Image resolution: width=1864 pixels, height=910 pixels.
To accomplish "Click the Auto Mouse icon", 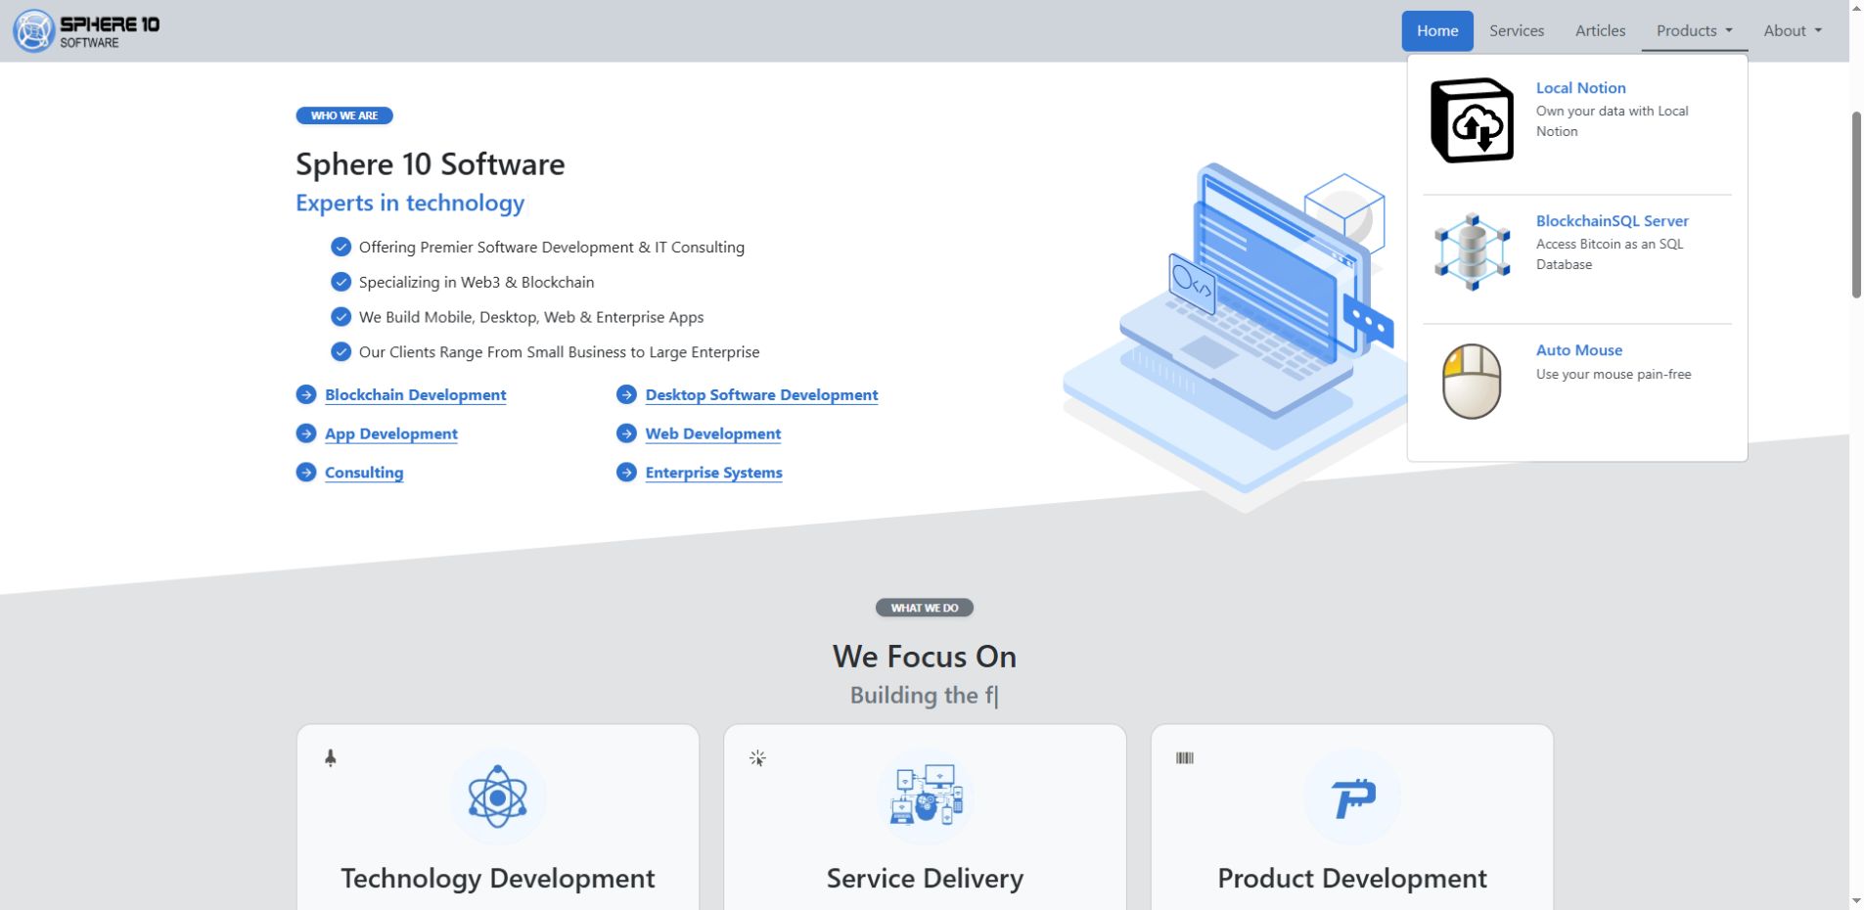I will tap(1472, 381).
